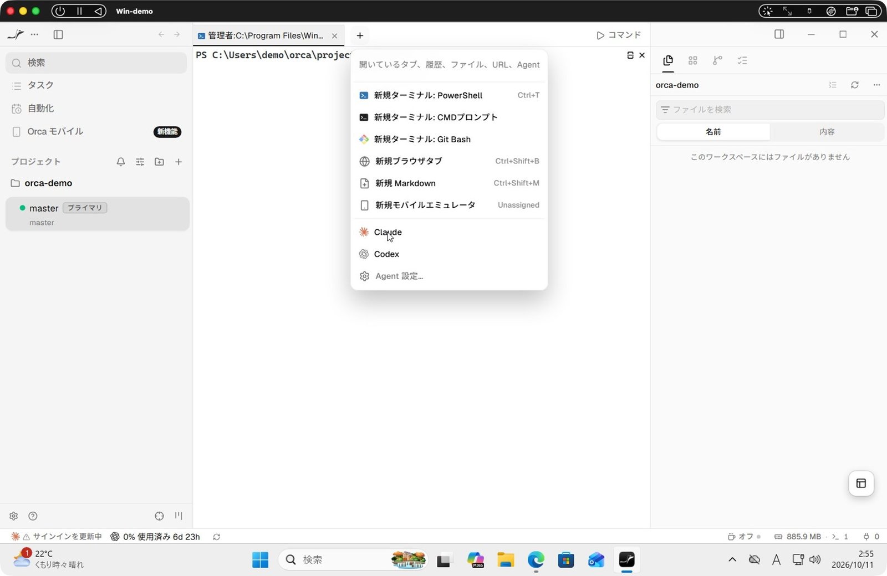Viewport: 887px width, 576px height.
Task: Click the project notifications bell icon
Action: [x=120, y=162]
